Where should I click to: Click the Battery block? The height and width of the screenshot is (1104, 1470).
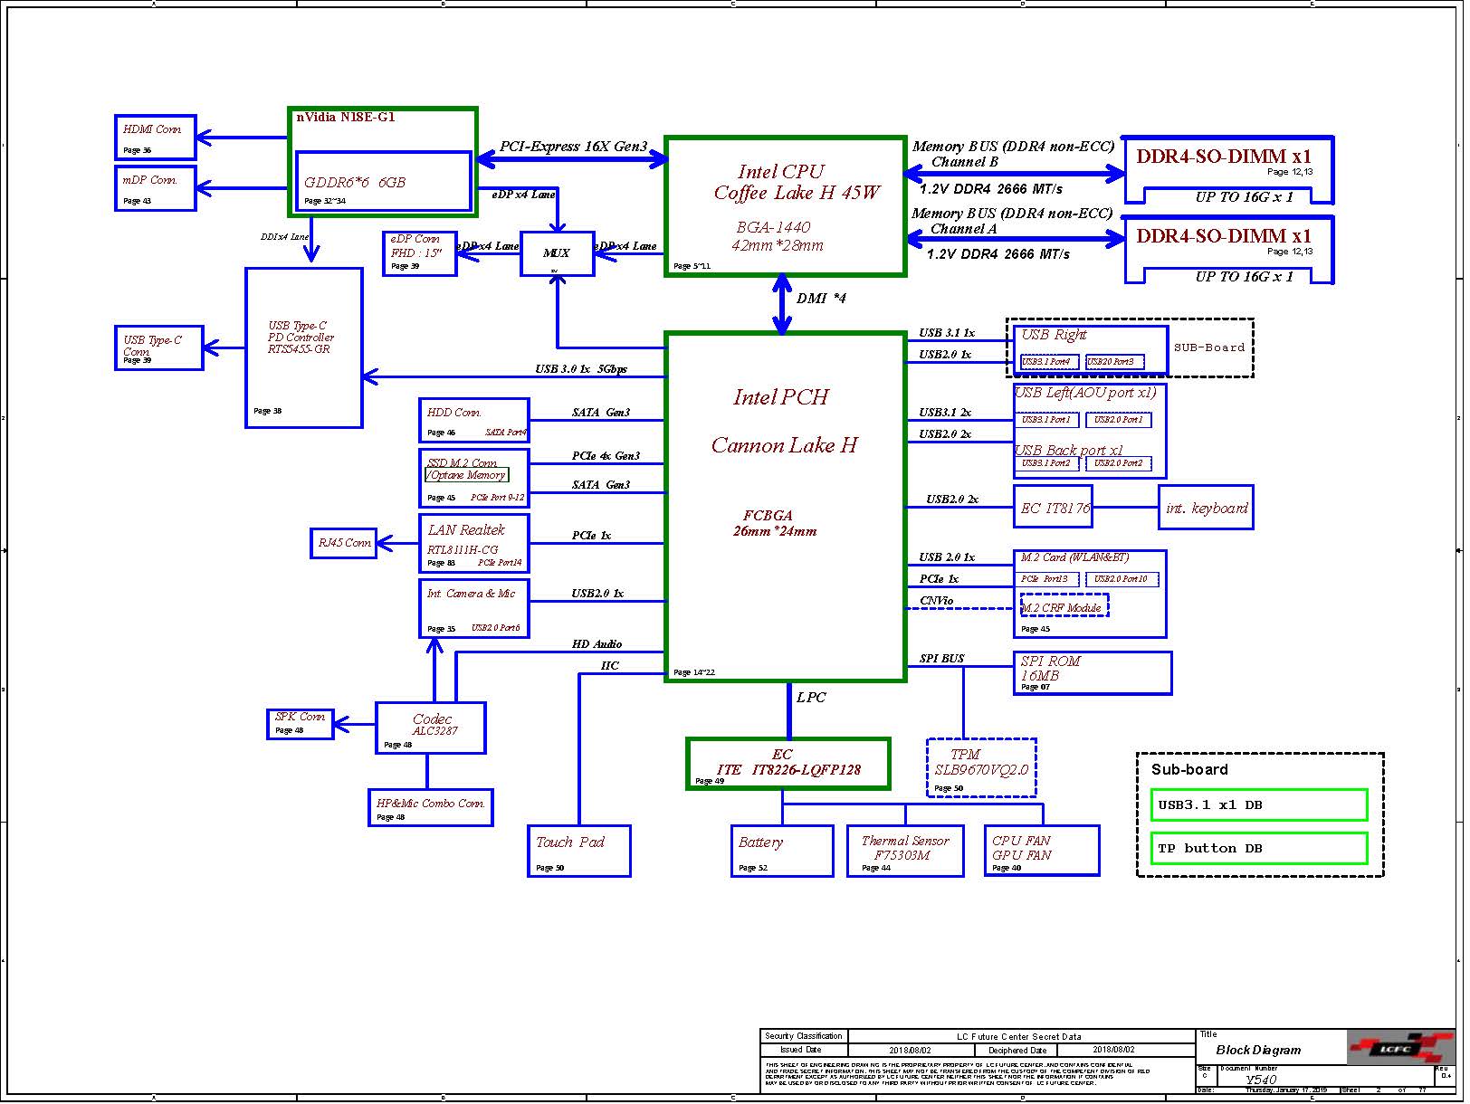782,851
